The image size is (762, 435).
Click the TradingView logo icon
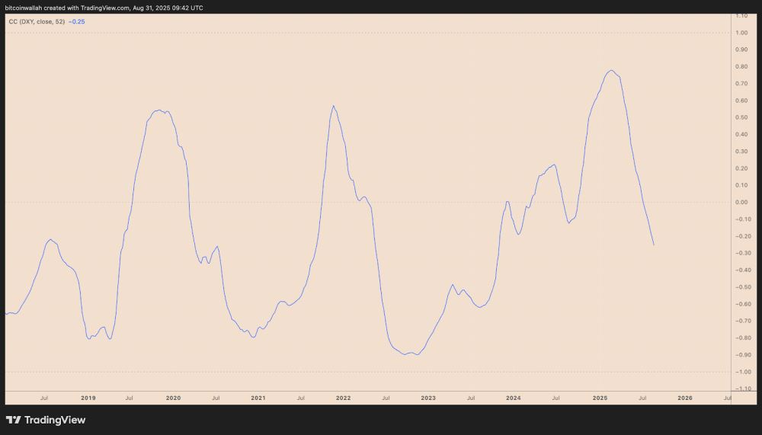tap(14, 420)
